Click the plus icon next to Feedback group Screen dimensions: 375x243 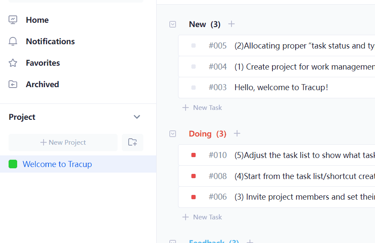pyautogui.click(x=249, y=242)
